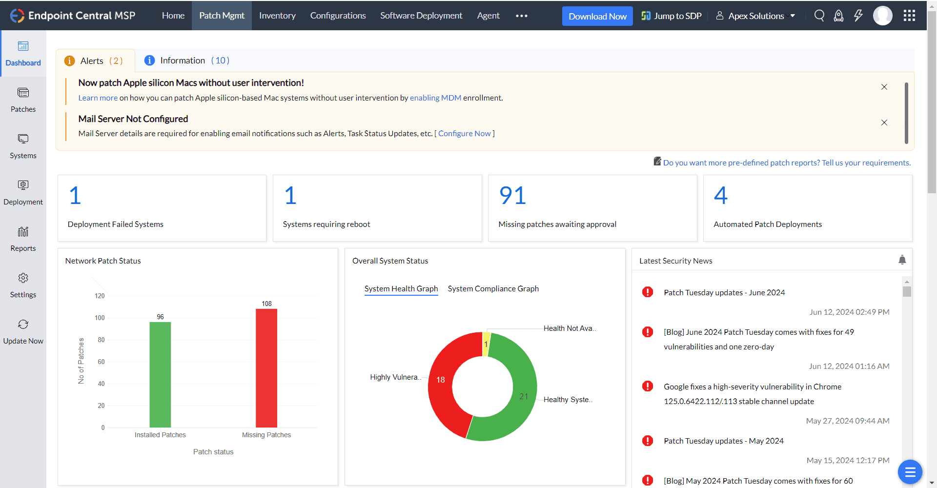
Task: Click the Configure Now link
Action: 465,133
